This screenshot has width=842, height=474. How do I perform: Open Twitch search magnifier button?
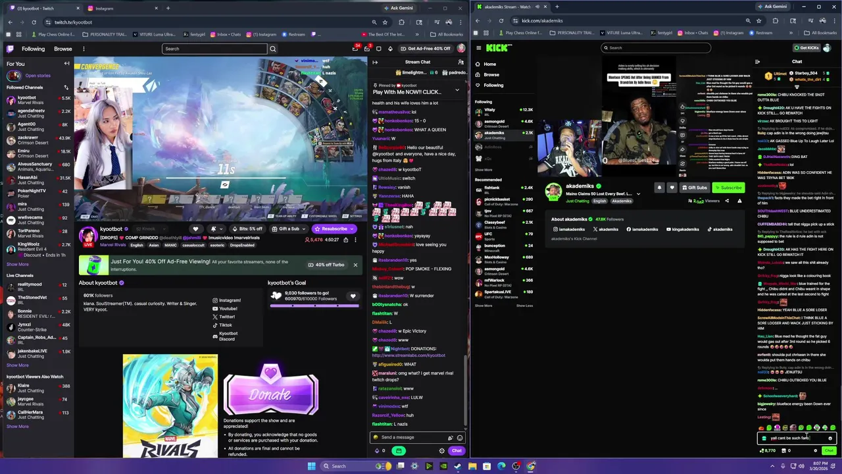[273, 49]
